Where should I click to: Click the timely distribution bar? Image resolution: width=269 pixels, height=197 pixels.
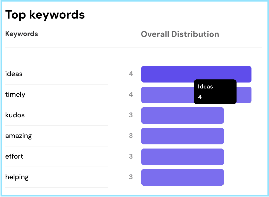tap(167, 95)
